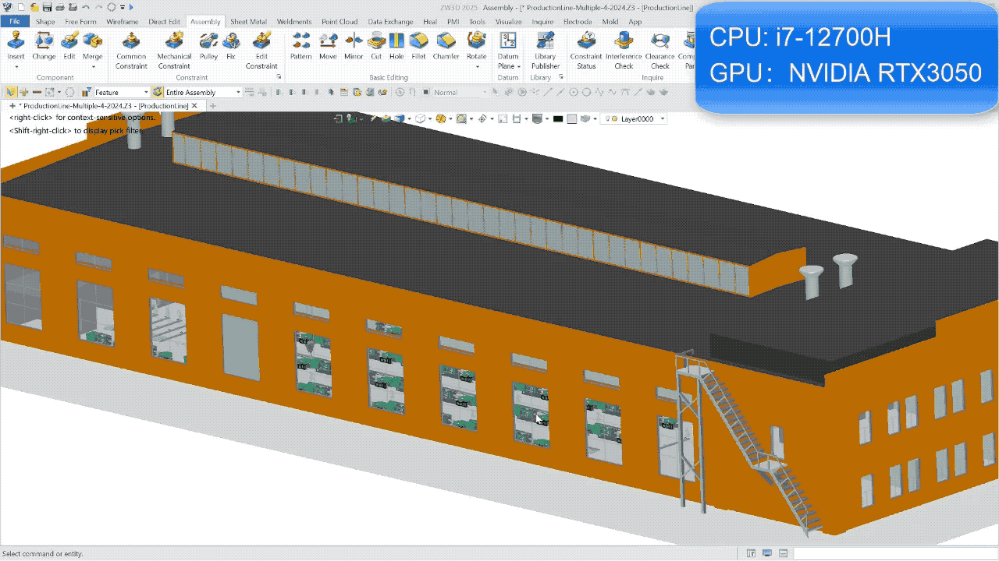Image resolution: width=999 pixels, height=561 pixels.
Task: Select the Hole tool
Action: [396, 45]
